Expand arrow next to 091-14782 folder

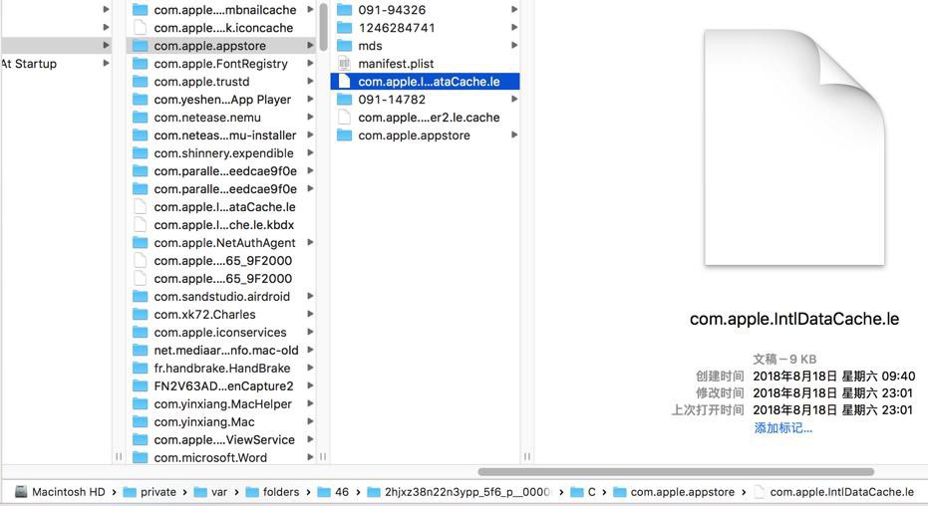(x=514, y=100)
